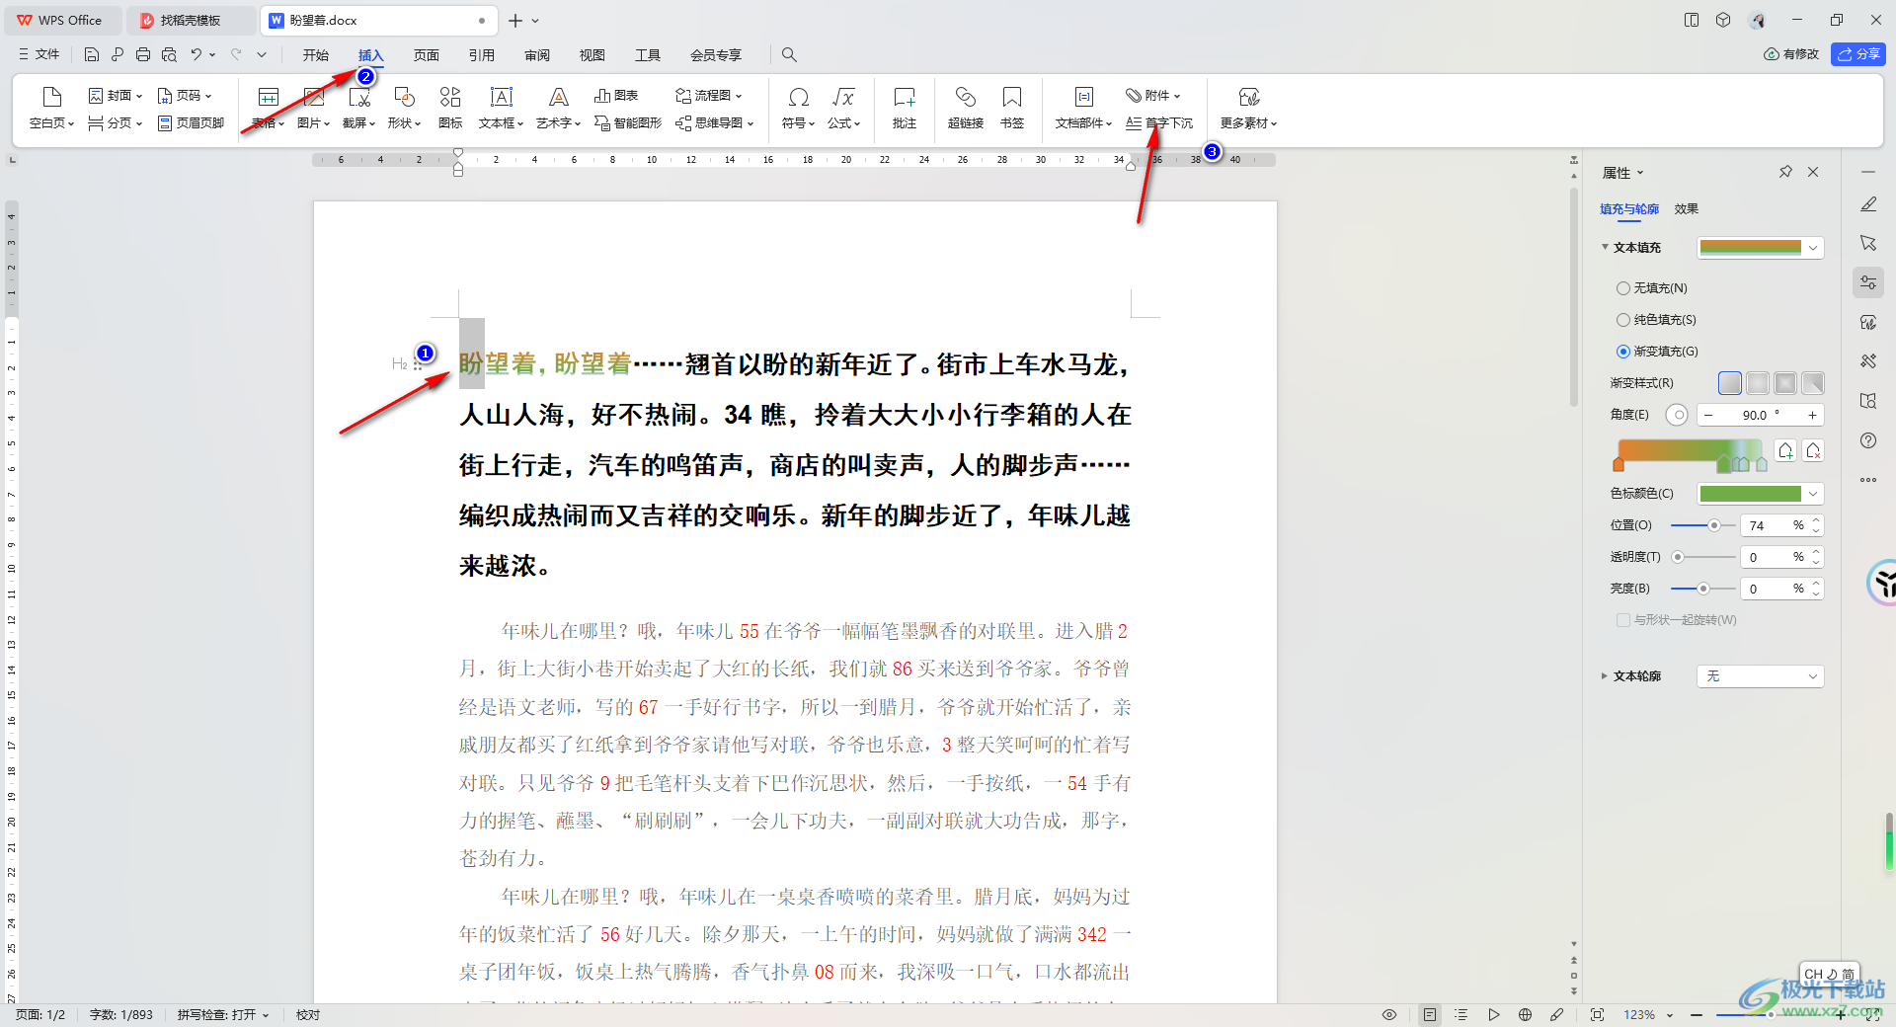Switch to the Effects tab in Properties
The image size is (1896, 1027).
(x=1686, y=209)
